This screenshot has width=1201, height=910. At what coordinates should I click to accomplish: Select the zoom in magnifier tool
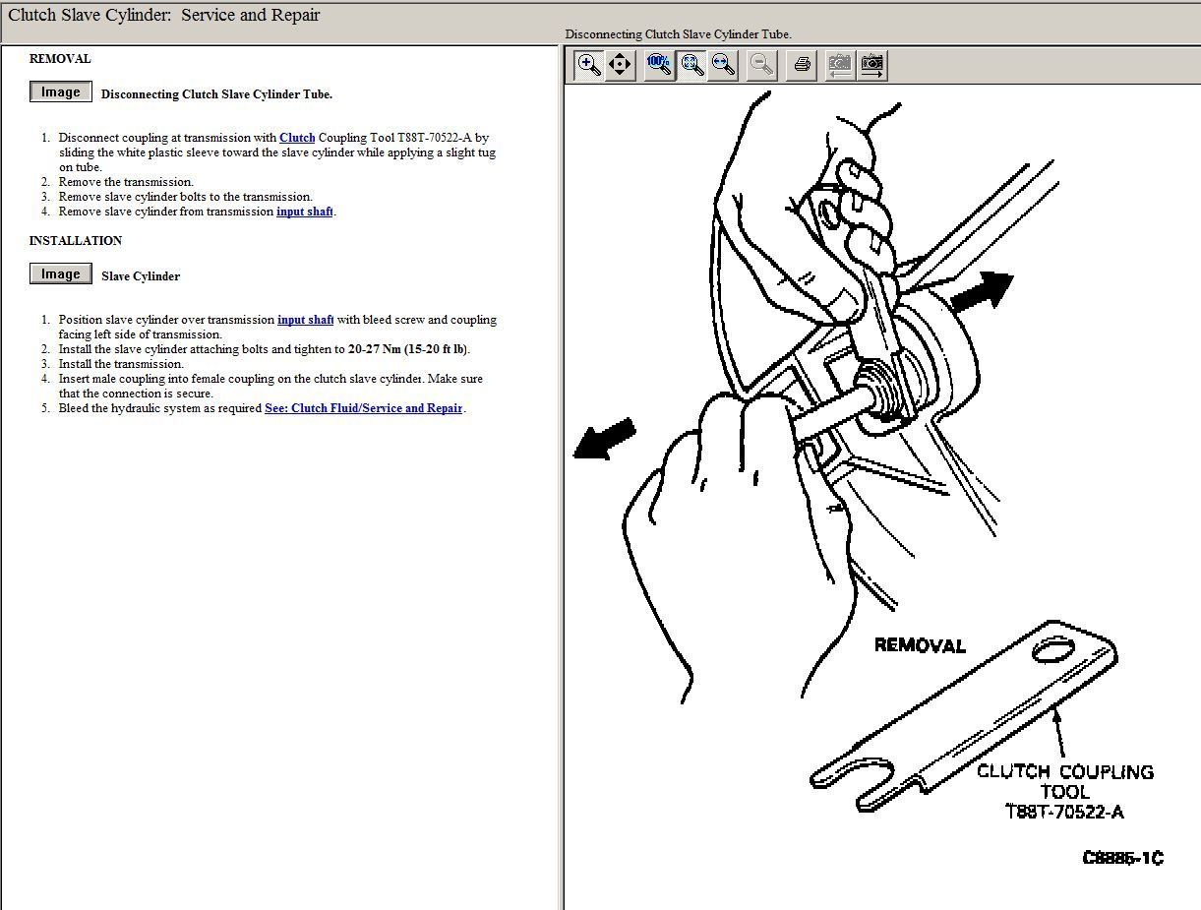click(x=589, y=65)
